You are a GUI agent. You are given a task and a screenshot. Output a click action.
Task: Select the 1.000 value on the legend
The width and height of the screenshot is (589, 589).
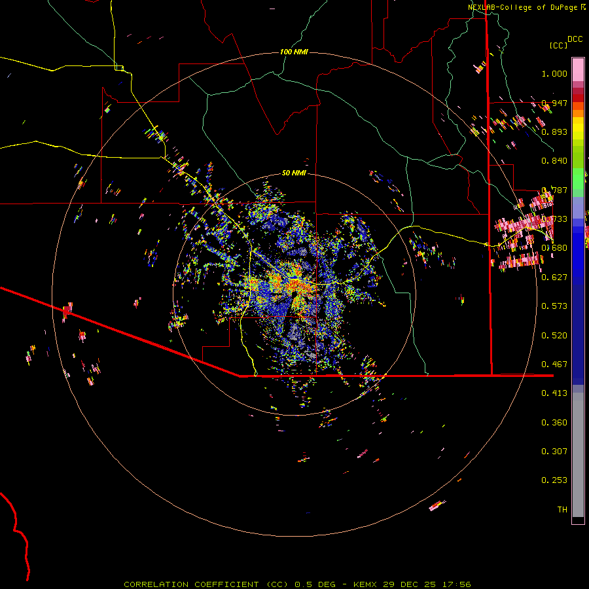(554, 73)
